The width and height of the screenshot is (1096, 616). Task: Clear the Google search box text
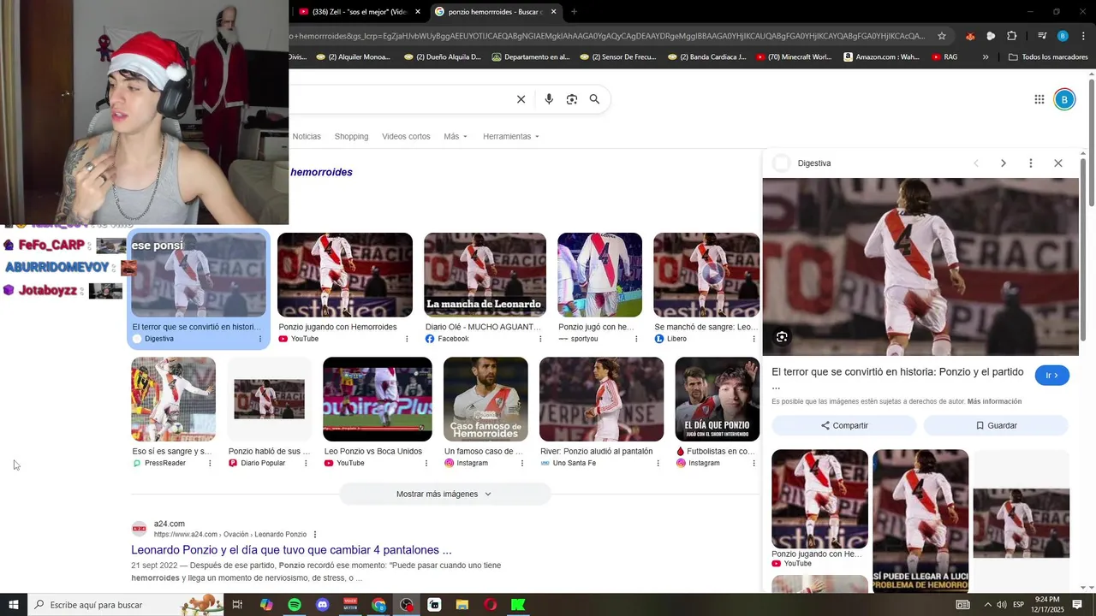(521, 99)
